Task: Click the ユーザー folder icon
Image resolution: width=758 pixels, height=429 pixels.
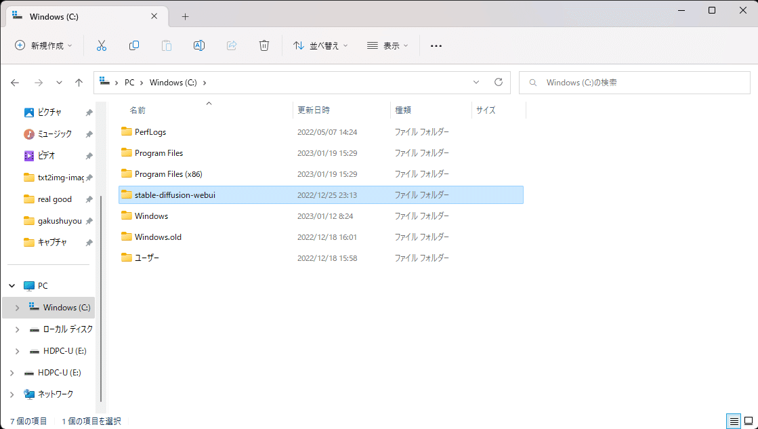Action: click(127, 258)
